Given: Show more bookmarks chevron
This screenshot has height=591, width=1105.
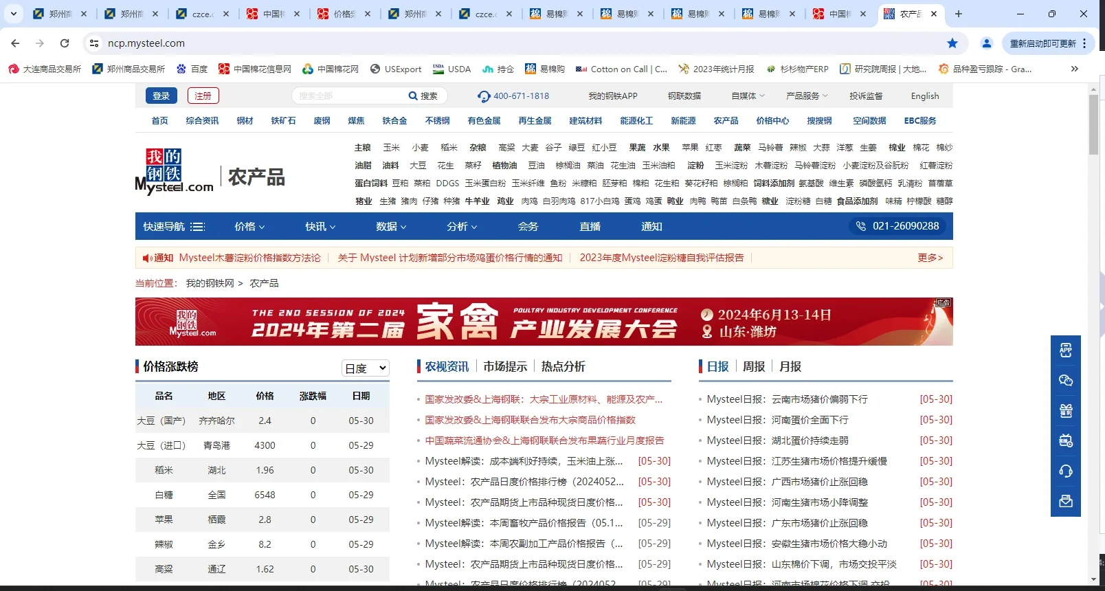Looking at the screenshot, I should click(1075, 69).
